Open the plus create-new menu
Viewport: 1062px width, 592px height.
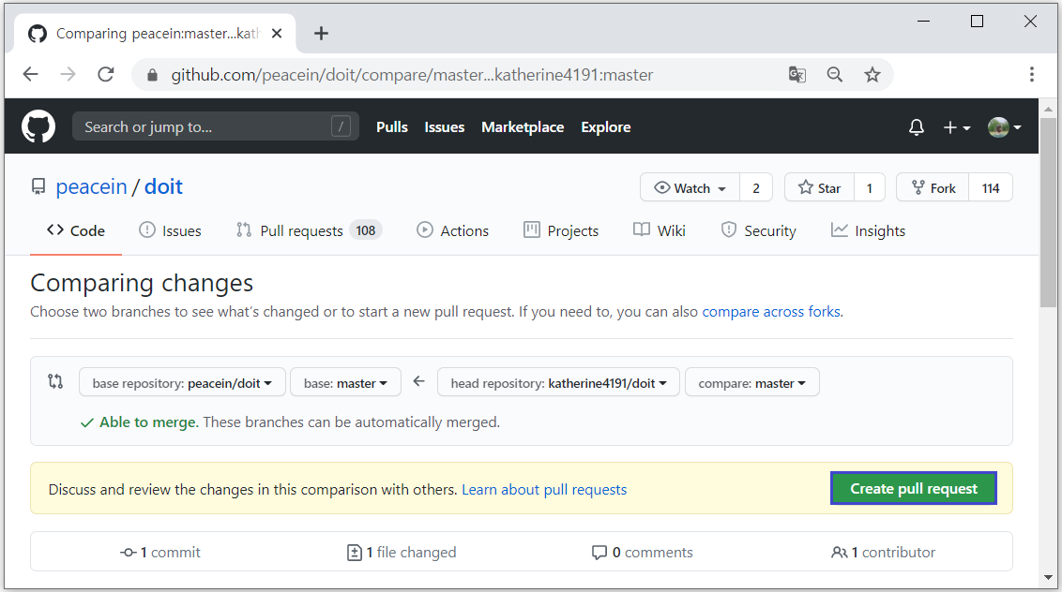[957, 127]
